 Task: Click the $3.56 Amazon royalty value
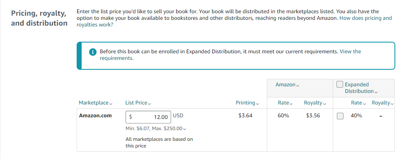tap(313, 116)
